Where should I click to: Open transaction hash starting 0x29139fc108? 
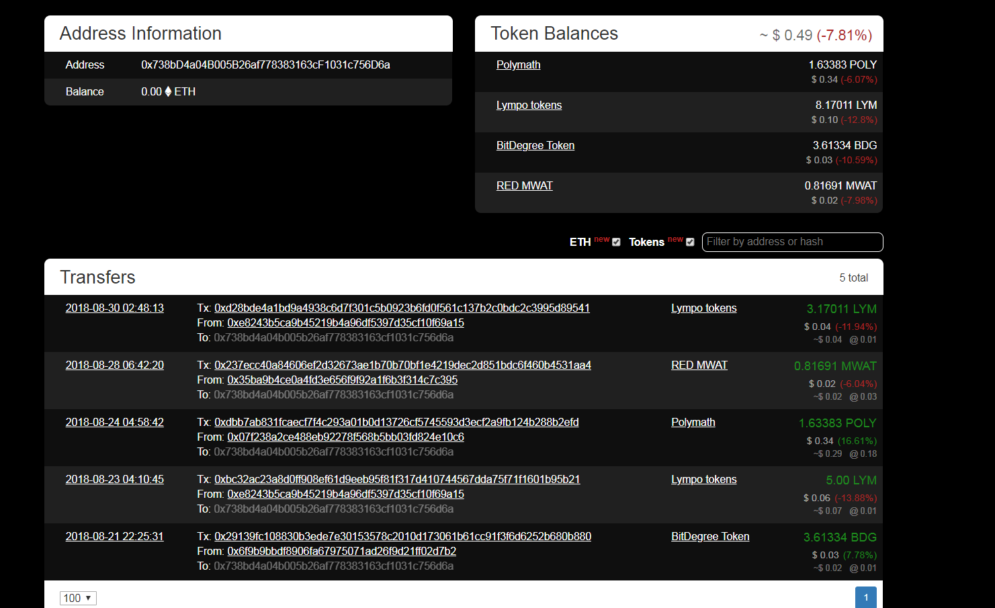[x=402, y=537]
